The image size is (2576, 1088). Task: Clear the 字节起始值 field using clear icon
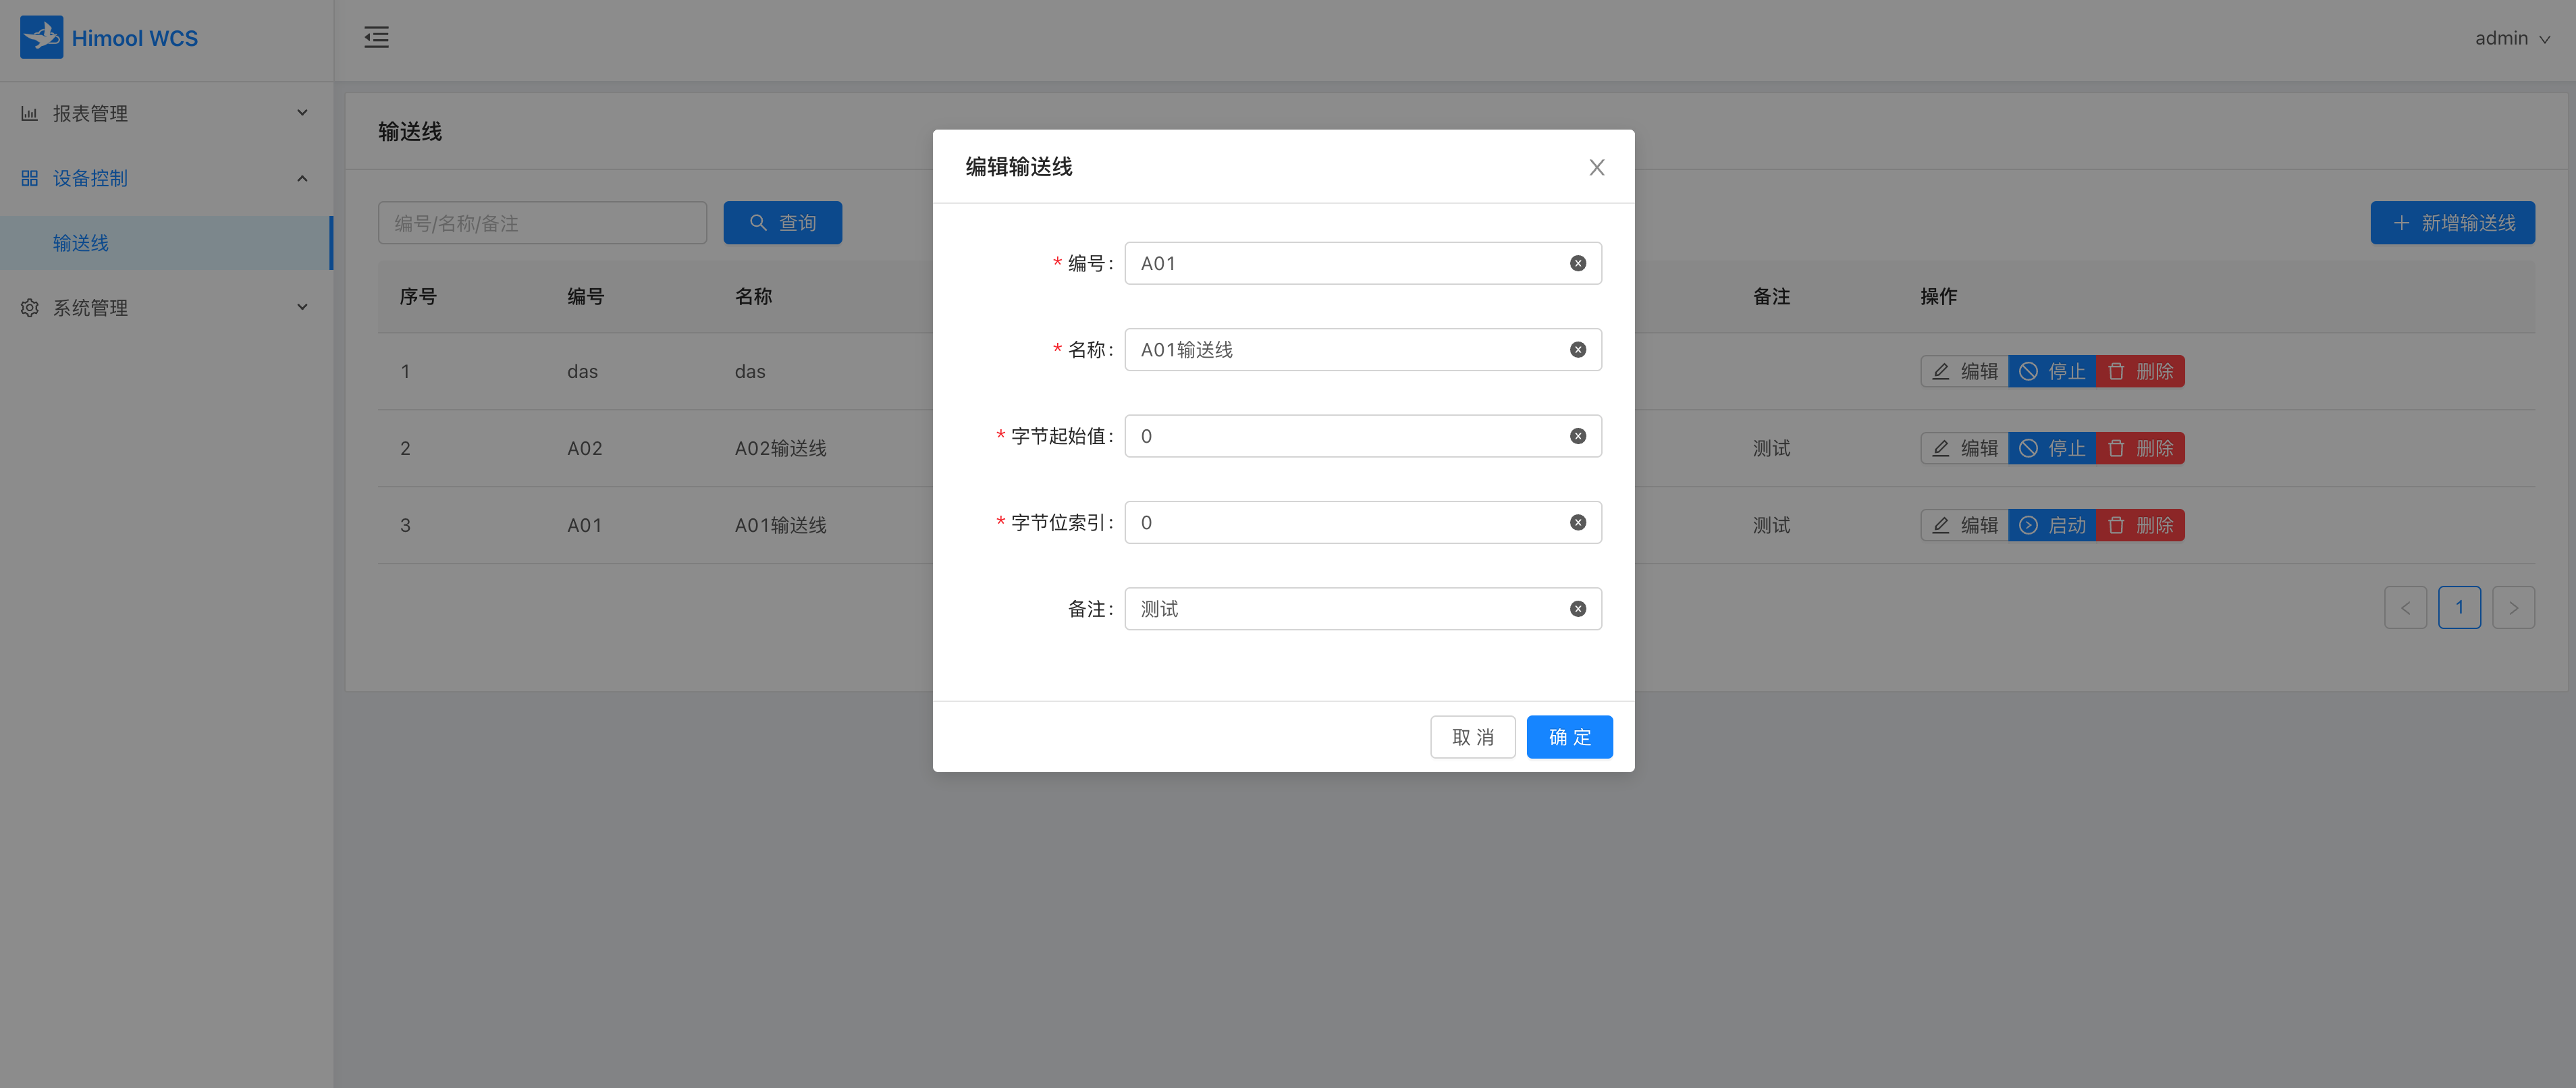pyautogui.click(x=1578, y=436)
